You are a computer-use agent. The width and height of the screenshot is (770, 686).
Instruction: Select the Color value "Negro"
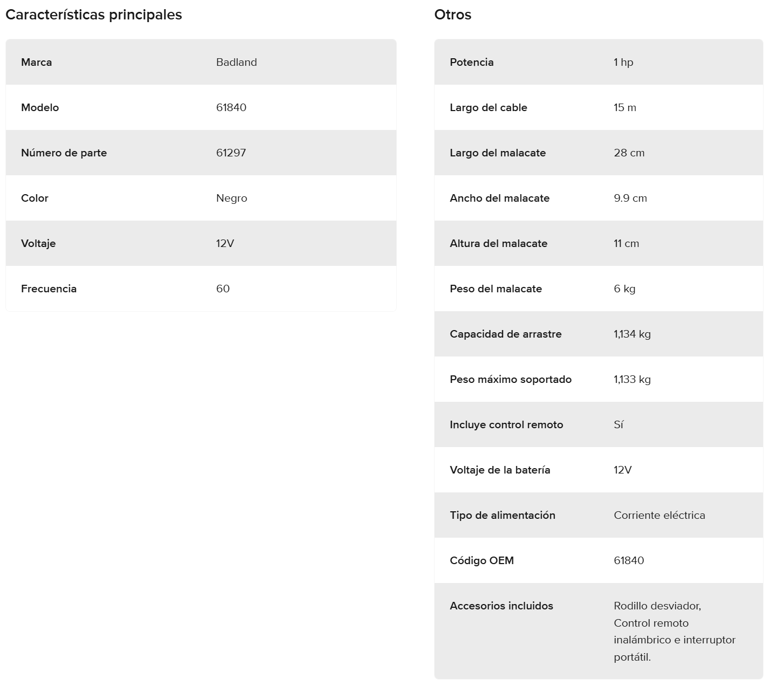coord(231,198)
